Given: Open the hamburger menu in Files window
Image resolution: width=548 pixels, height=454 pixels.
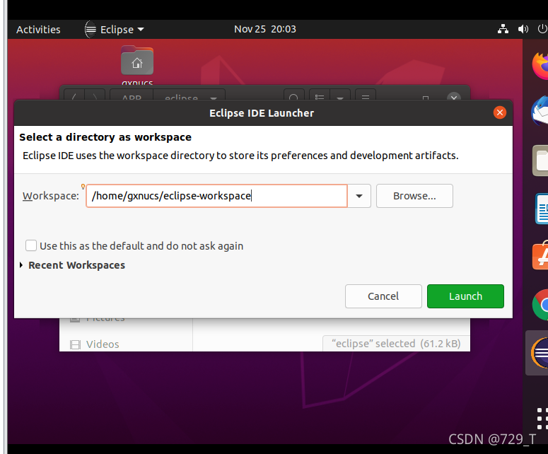Looking at the screenshot, I should [x=366, y=96].
